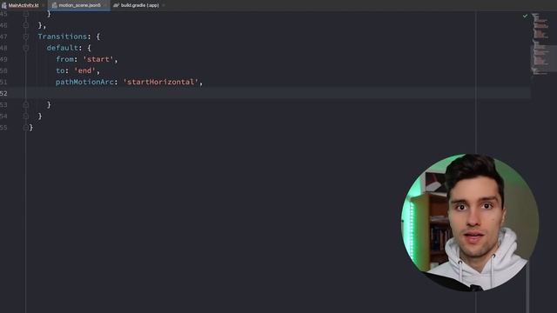Click line number 51 in the gutter
The image size is (557, 313).
pos(3,82)
